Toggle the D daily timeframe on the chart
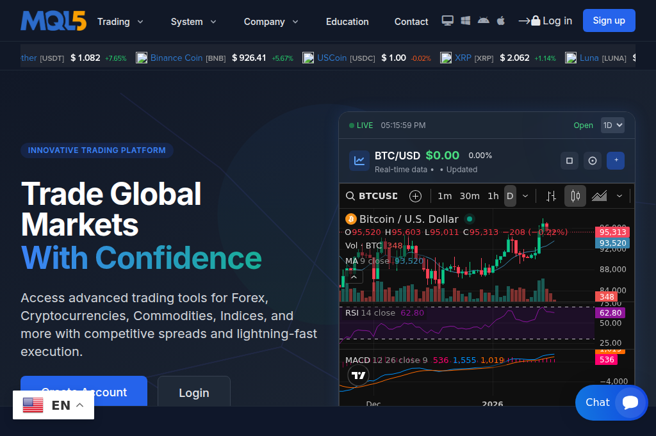The image size is (656, 436). click(510, 196)
